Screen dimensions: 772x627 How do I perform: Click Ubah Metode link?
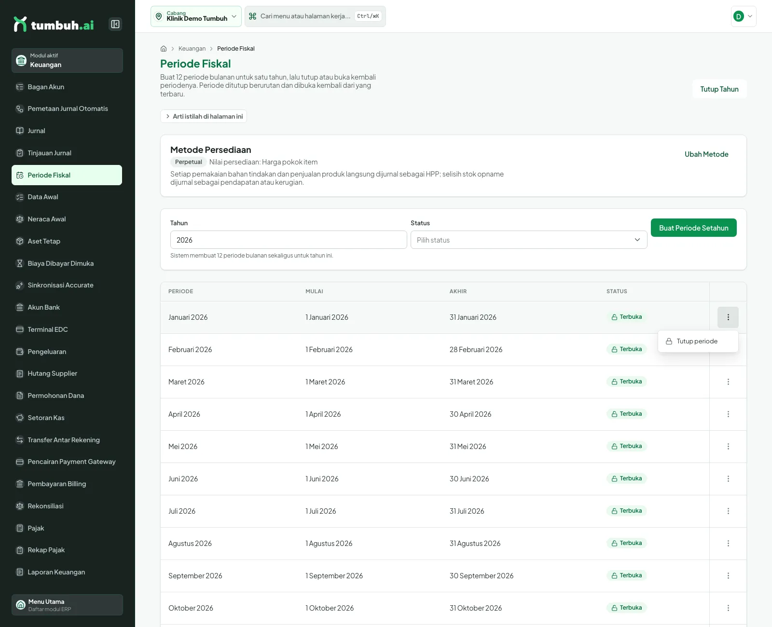(x=706, y=154)
